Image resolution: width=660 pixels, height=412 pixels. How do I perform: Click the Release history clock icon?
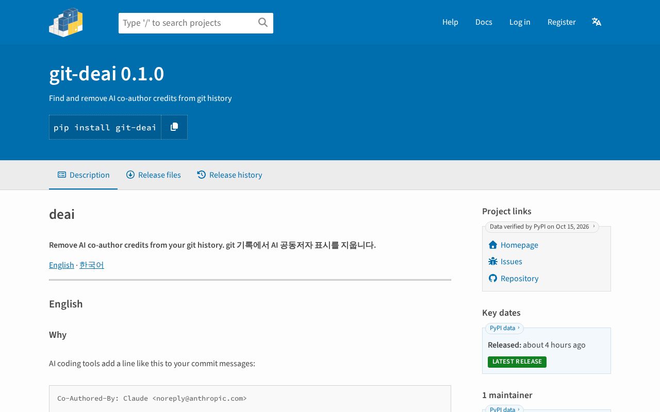[202, 175]
